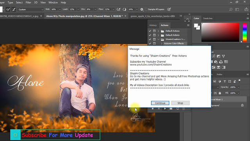Click Create new action icon
Image resolution: width=250 pixels, height=141 pixels.
(177, 109)
